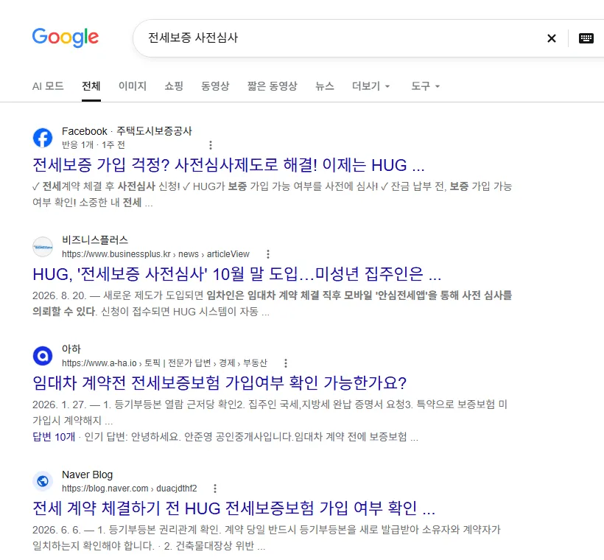Clear the search box with X icon
This screenshot has width=604, height=560.
point(552,38)
